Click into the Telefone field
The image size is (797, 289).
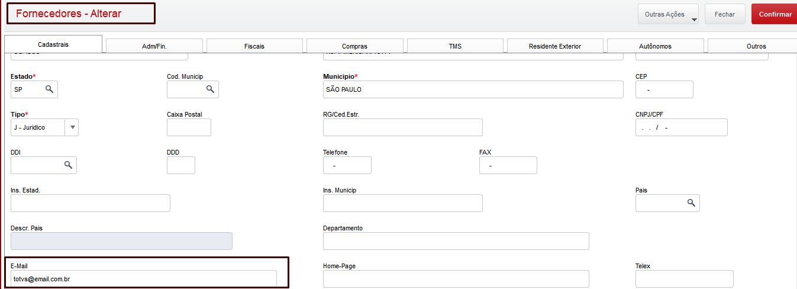click(347, 165)
